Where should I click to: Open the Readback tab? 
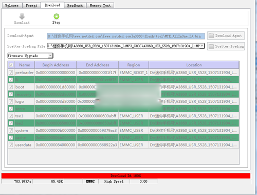point(75,6)
